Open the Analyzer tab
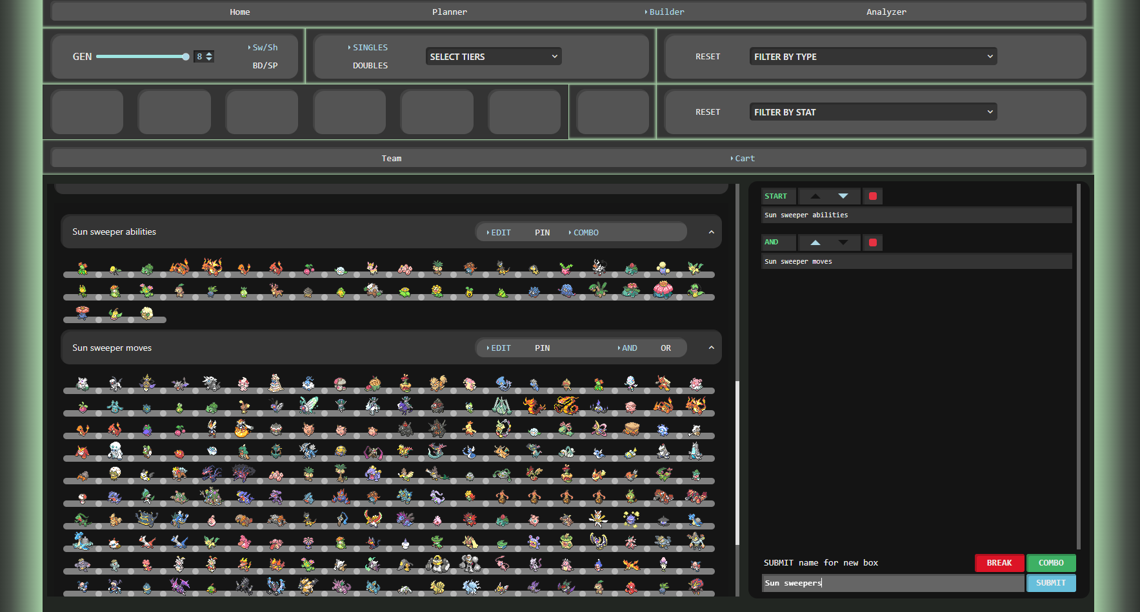Viewport: 1140px width, 612px height. [886, 12]
